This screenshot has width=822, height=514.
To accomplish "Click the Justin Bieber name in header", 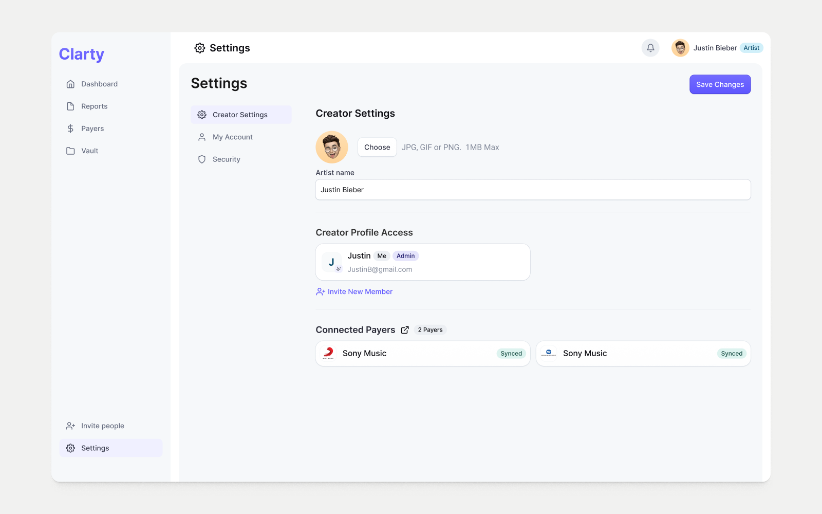I will [715, 48].
